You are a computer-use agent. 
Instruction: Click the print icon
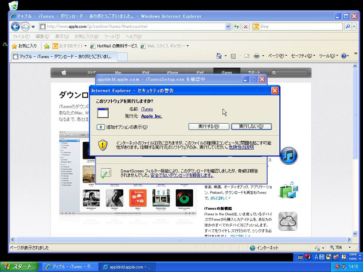tap(257, 56)
